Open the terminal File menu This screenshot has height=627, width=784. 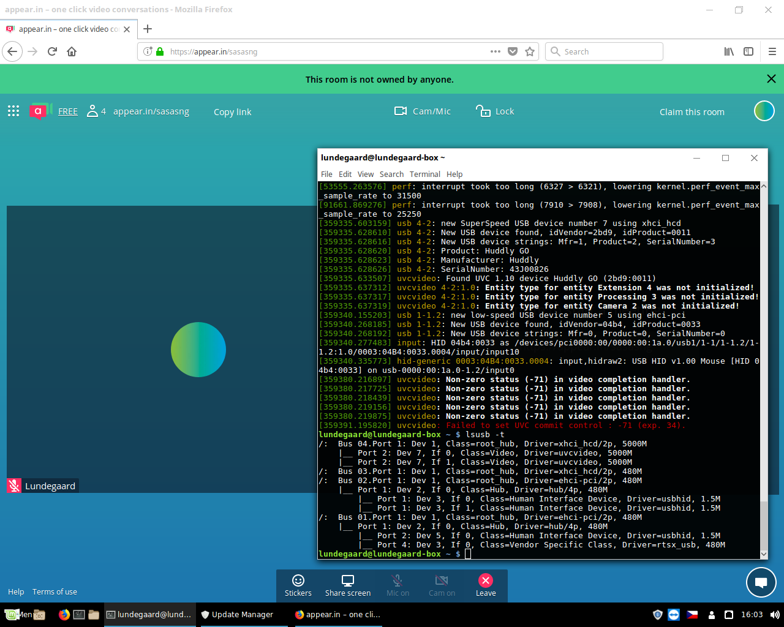[326, 174]
